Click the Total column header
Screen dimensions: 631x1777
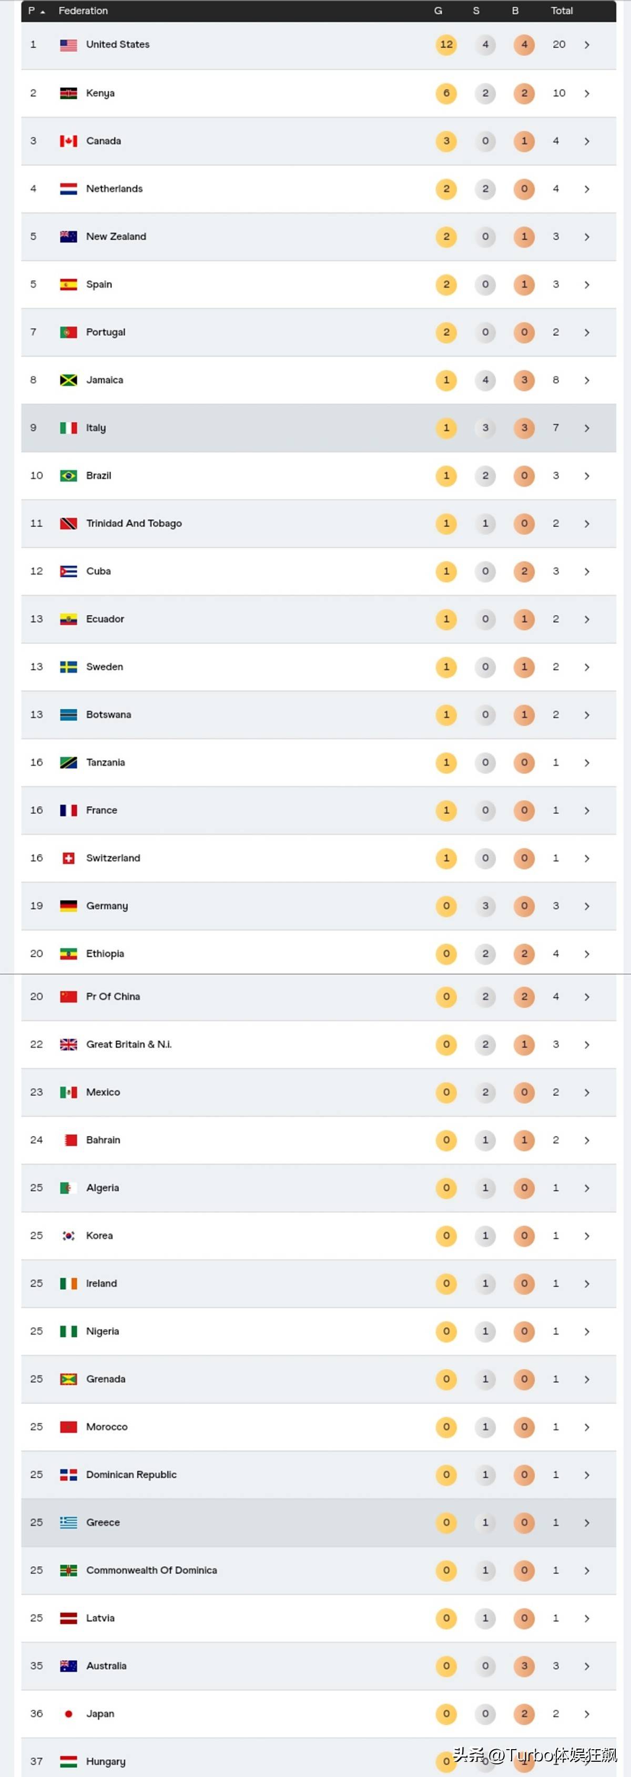(562, 11)
